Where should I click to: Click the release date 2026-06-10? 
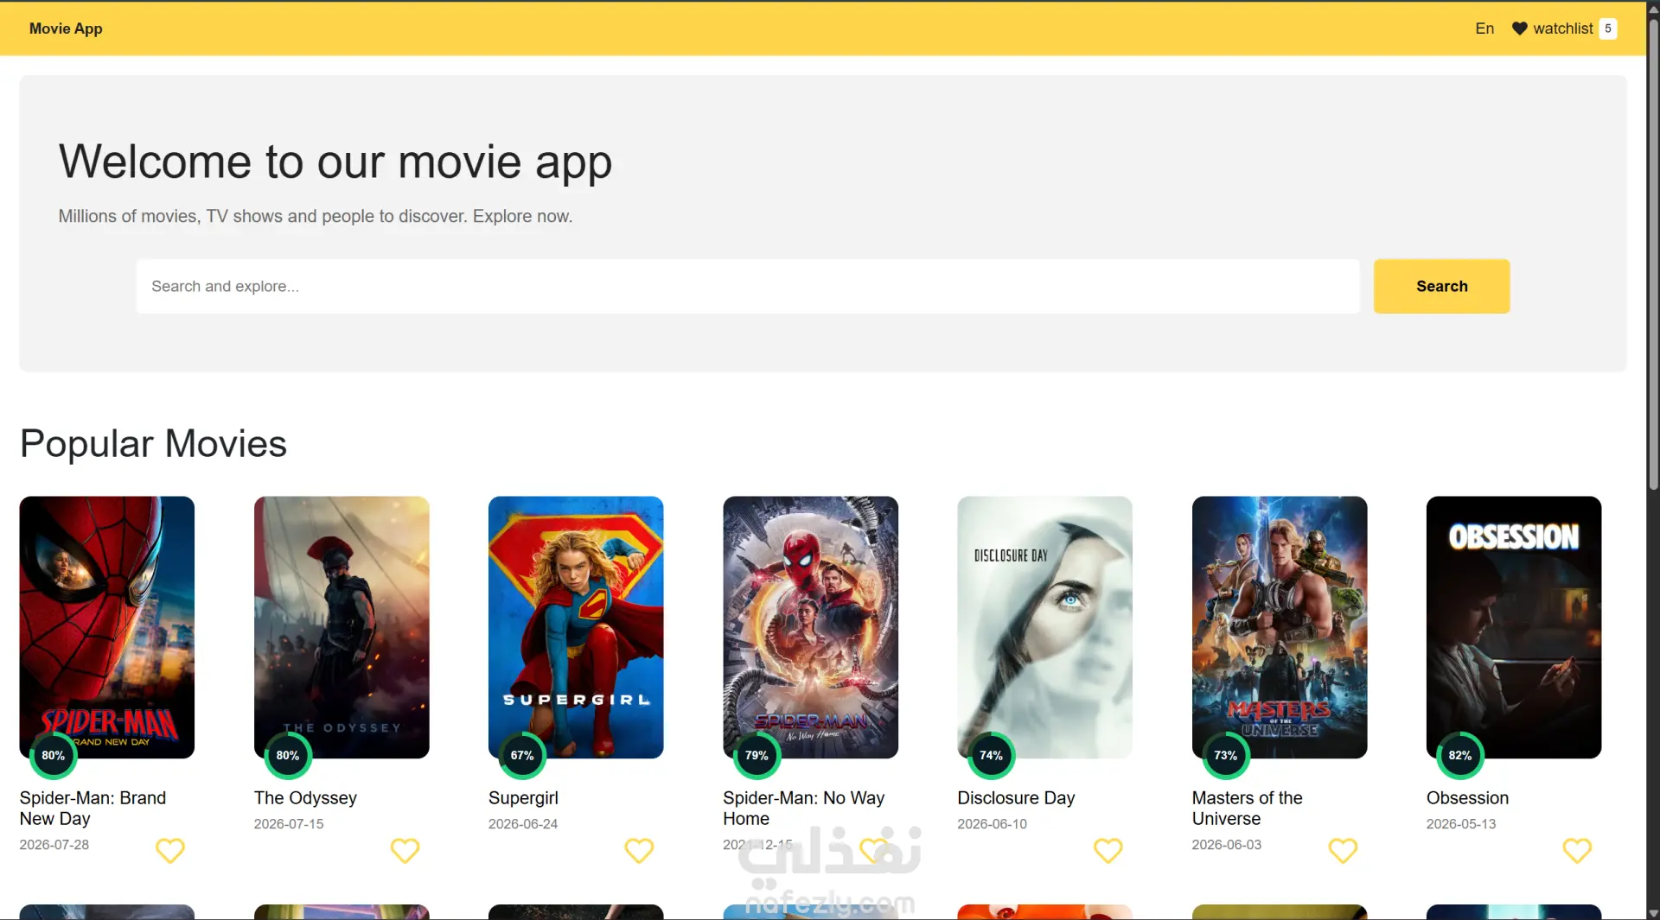pos(992,824)
